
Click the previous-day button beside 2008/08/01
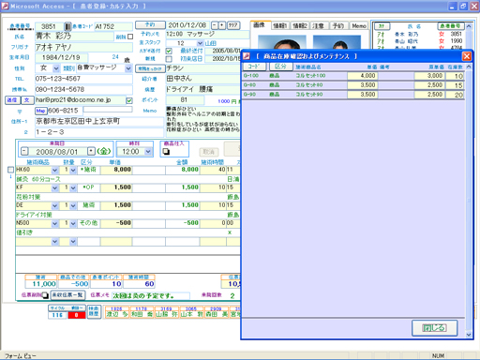(x=24, y=152)
